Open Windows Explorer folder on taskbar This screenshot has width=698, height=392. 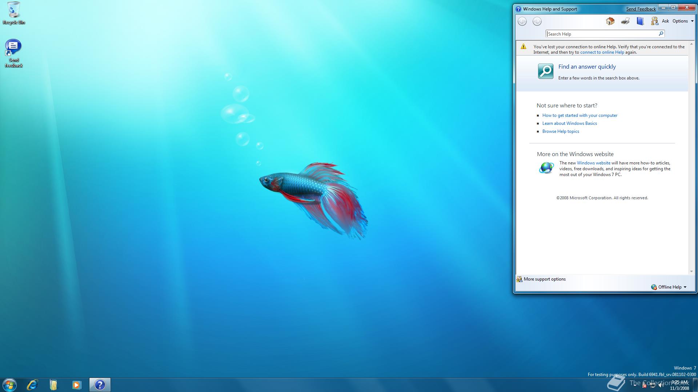53,385
